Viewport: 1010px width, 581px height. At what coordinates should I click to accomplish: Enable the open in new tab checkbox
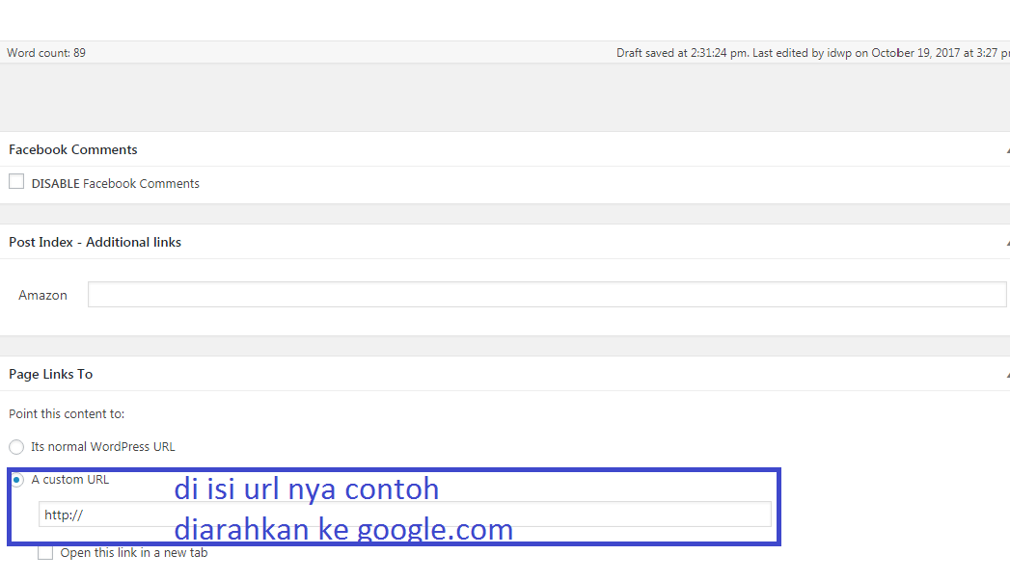point(45,553)
